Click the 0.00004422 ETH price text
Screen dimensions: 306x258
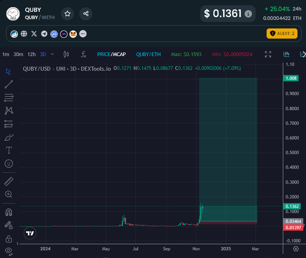click(282, 18)
